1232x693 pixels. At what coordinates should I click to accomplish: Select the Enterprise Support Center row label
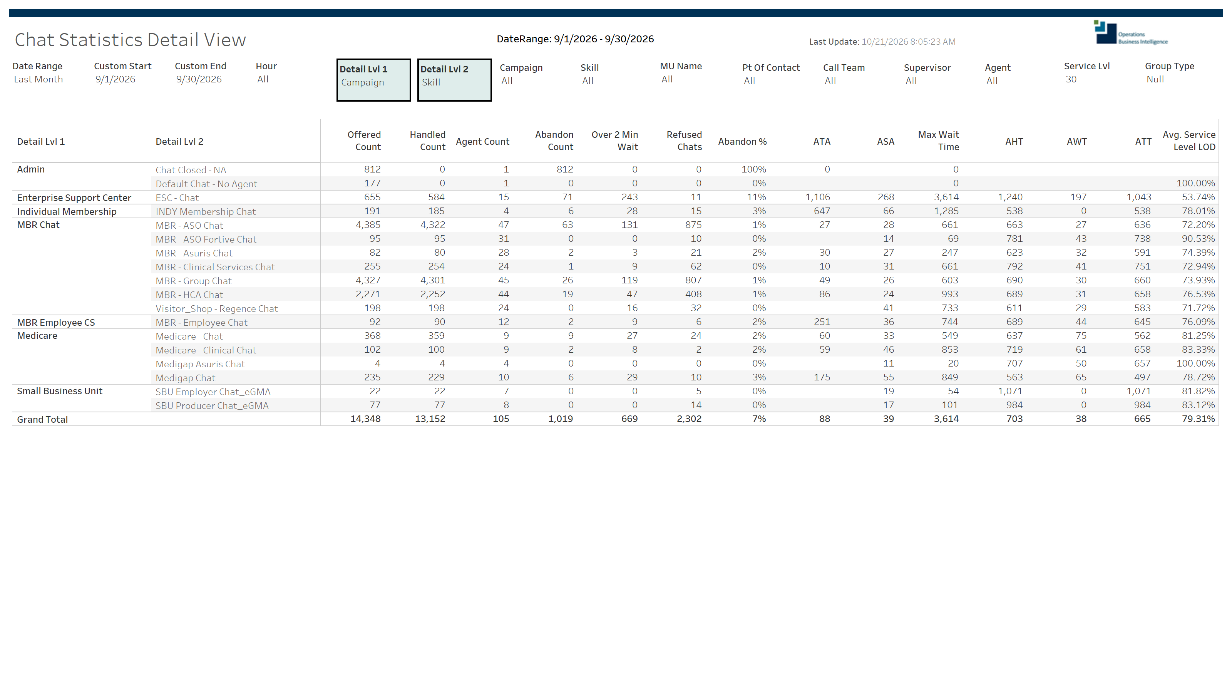[x=74, y=198]
